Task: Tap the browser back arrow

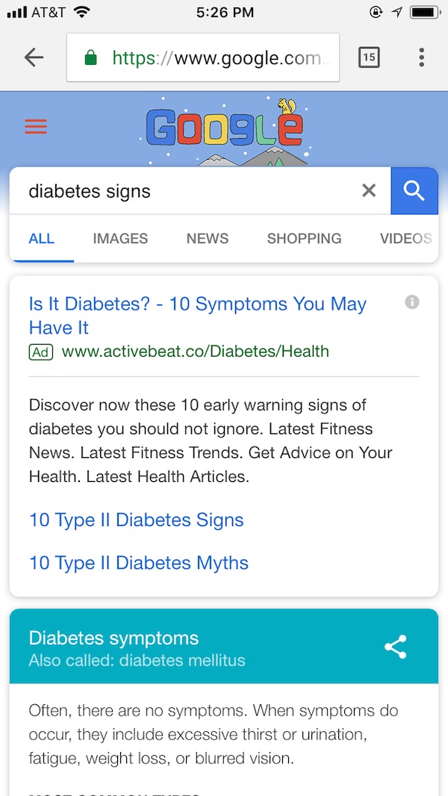Action: (x=34, y=57)
